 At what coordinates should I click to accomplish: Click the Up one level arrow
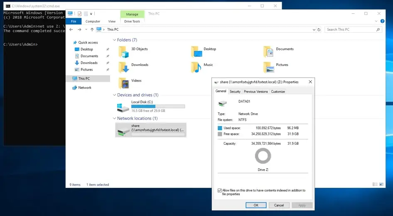(92, 29)
